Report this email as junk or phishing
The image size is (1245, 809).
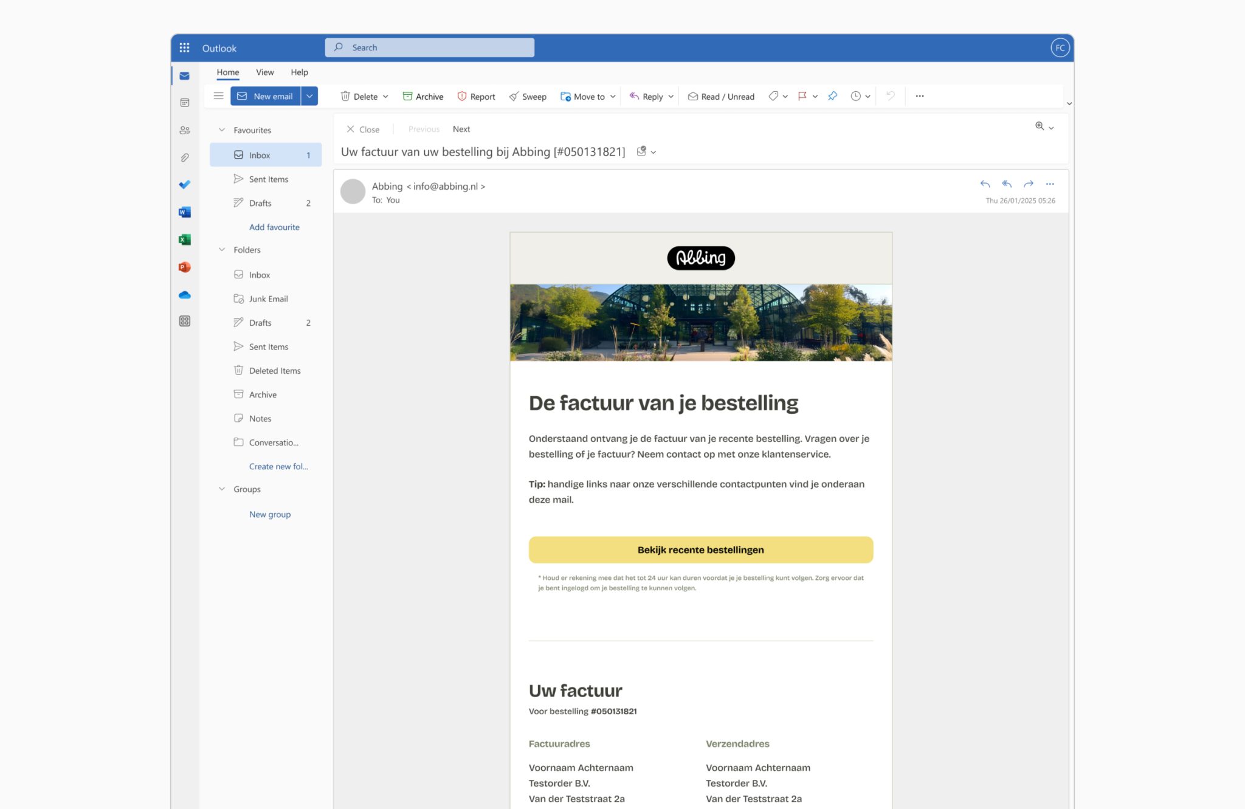click(476, 96)
